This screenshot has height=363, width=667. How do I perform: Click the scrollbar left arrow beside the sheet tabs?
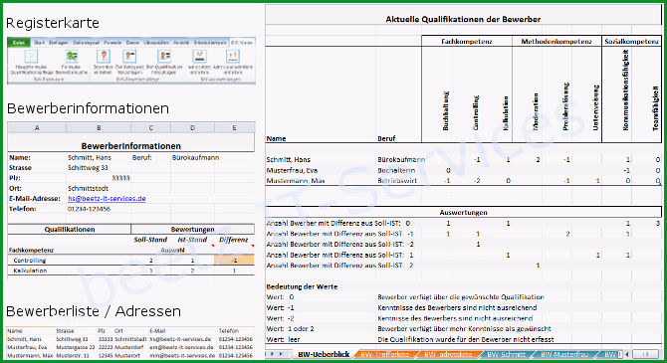coord(626,354)
